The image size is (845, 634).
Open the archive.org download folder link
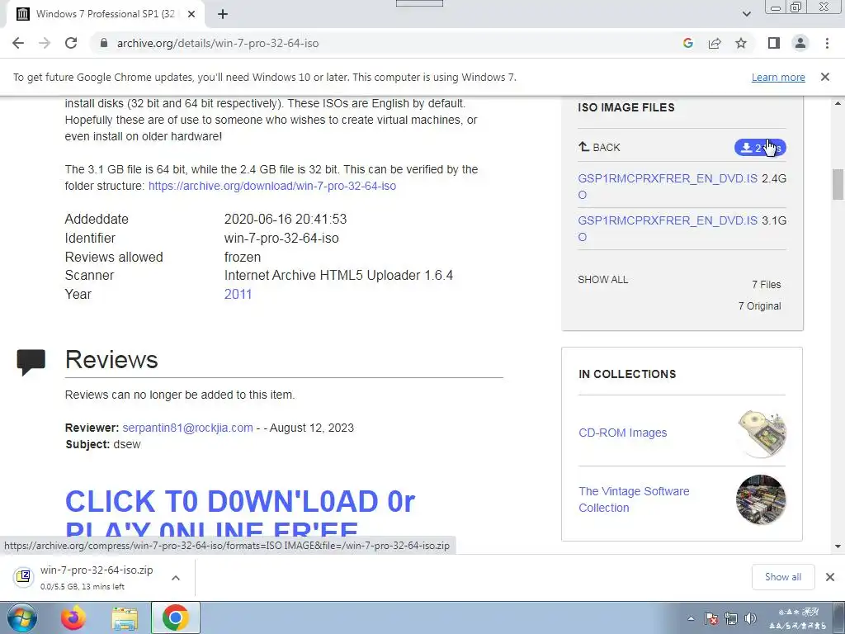[272, 186]
